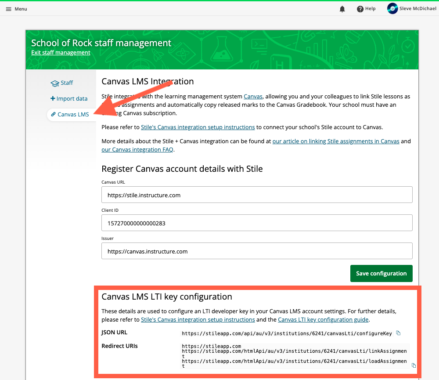Copy the Redirect URIs with copy icon

coord(414,366)
